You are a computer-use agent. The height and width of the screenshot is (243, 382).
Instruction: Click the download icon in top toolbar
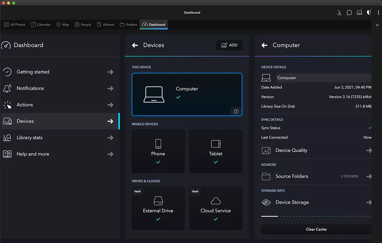339,13
